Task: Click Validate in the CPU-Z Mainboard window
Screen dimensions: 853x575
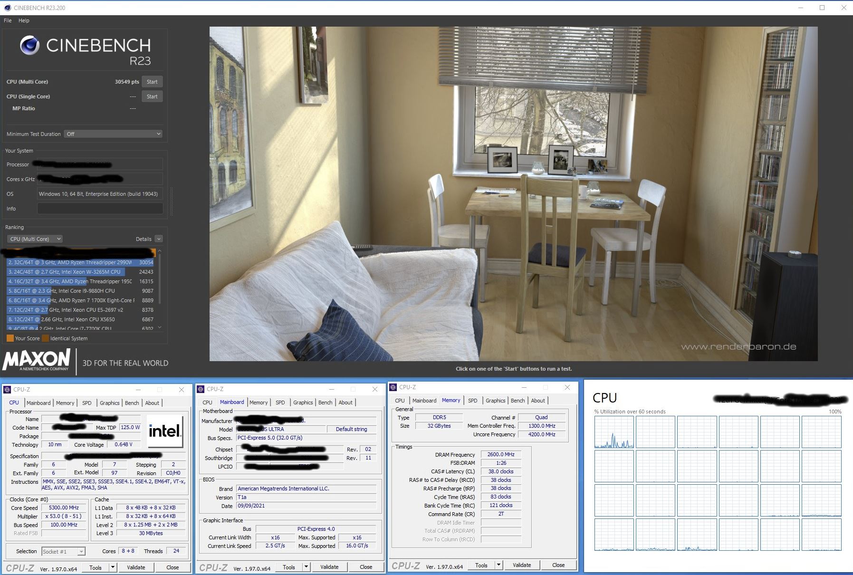Action: (x=329, y=567)
